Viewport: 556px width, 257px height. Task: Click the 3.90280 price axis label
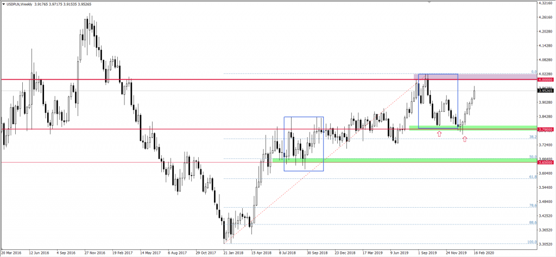(545, 102)
